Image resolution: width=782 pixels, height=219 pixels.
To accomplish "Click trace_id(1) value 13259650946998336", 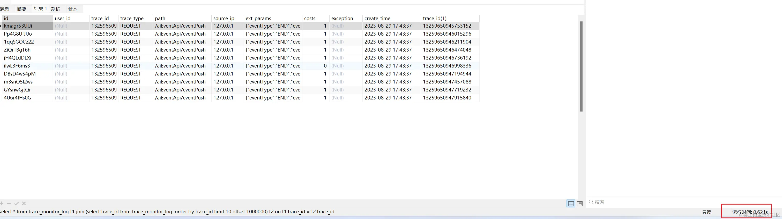I will point(450,66).
